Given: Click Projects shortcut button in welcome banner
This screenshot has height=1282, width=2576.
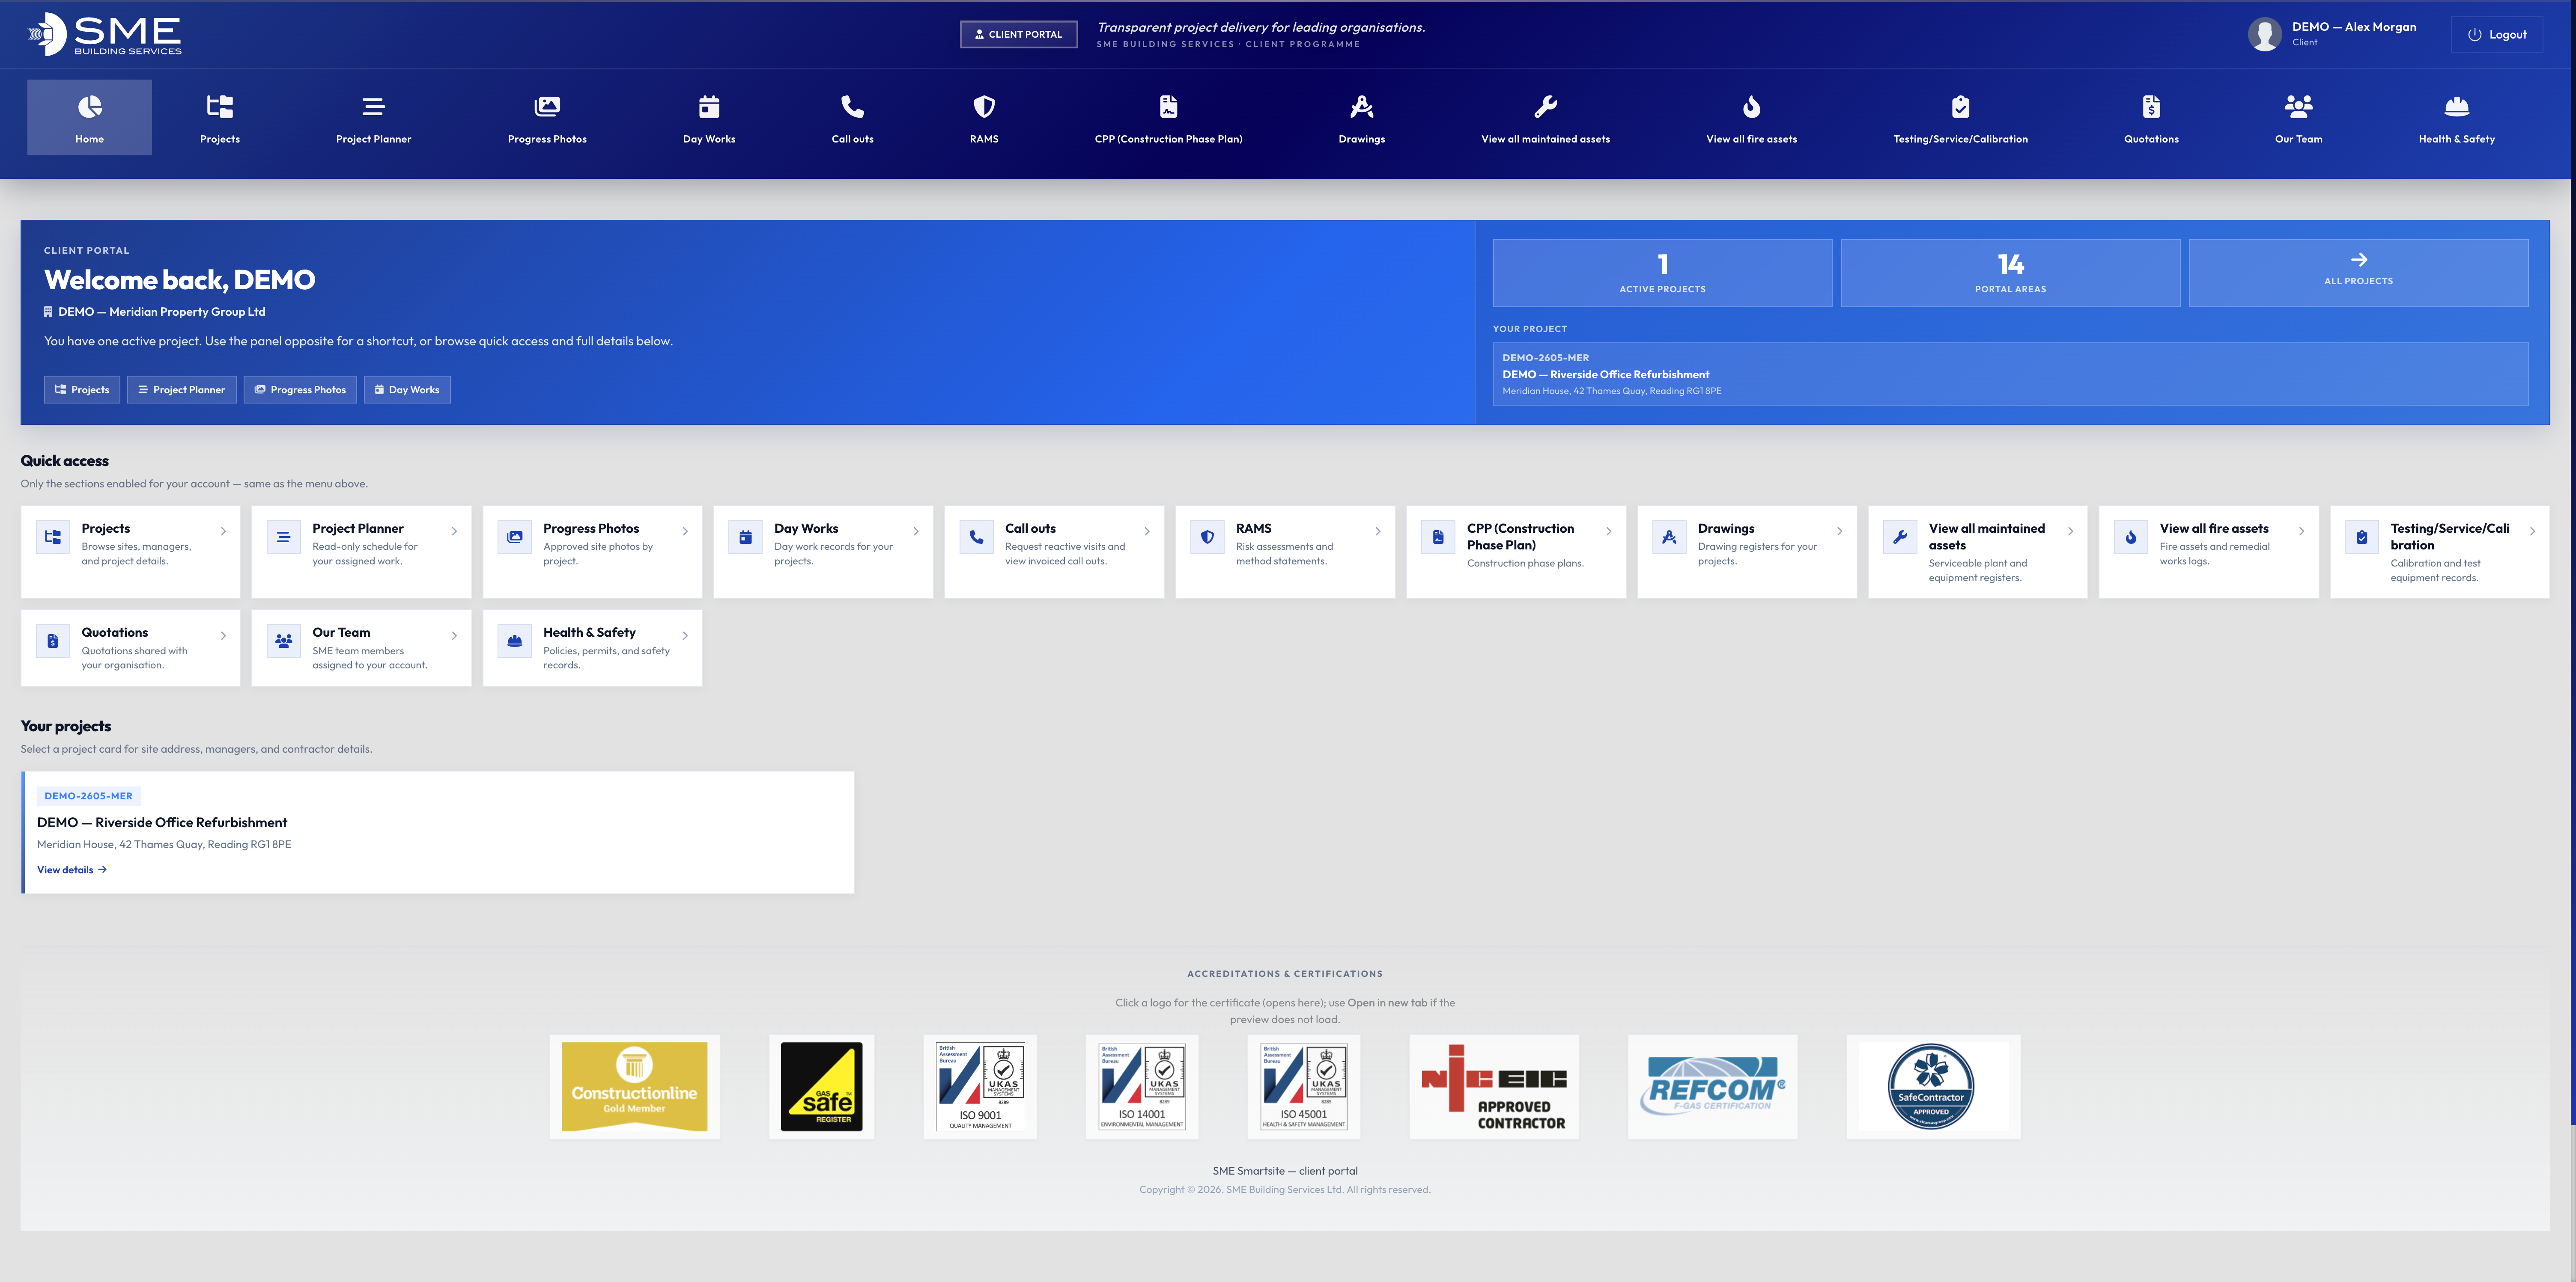Looking at the screenshot, I should click(82, 390).
